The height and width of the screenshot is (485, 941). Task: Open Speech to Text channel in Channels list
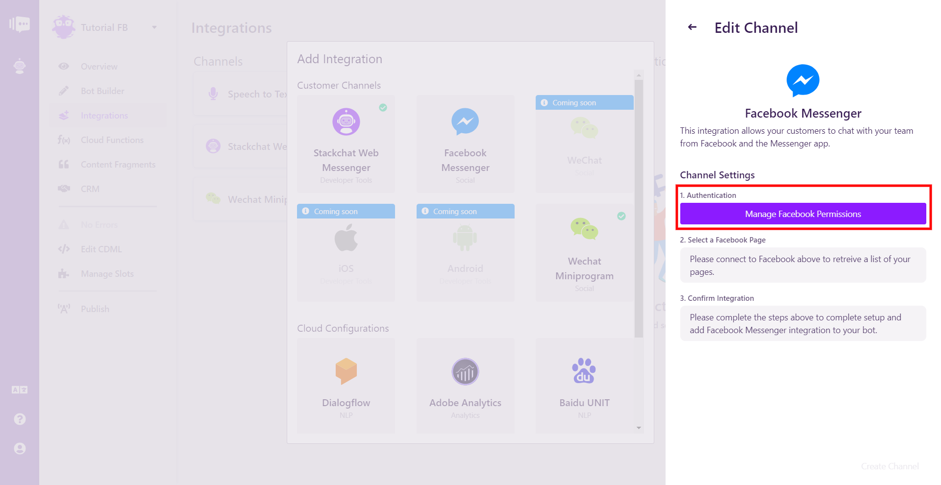coord(240,94)
